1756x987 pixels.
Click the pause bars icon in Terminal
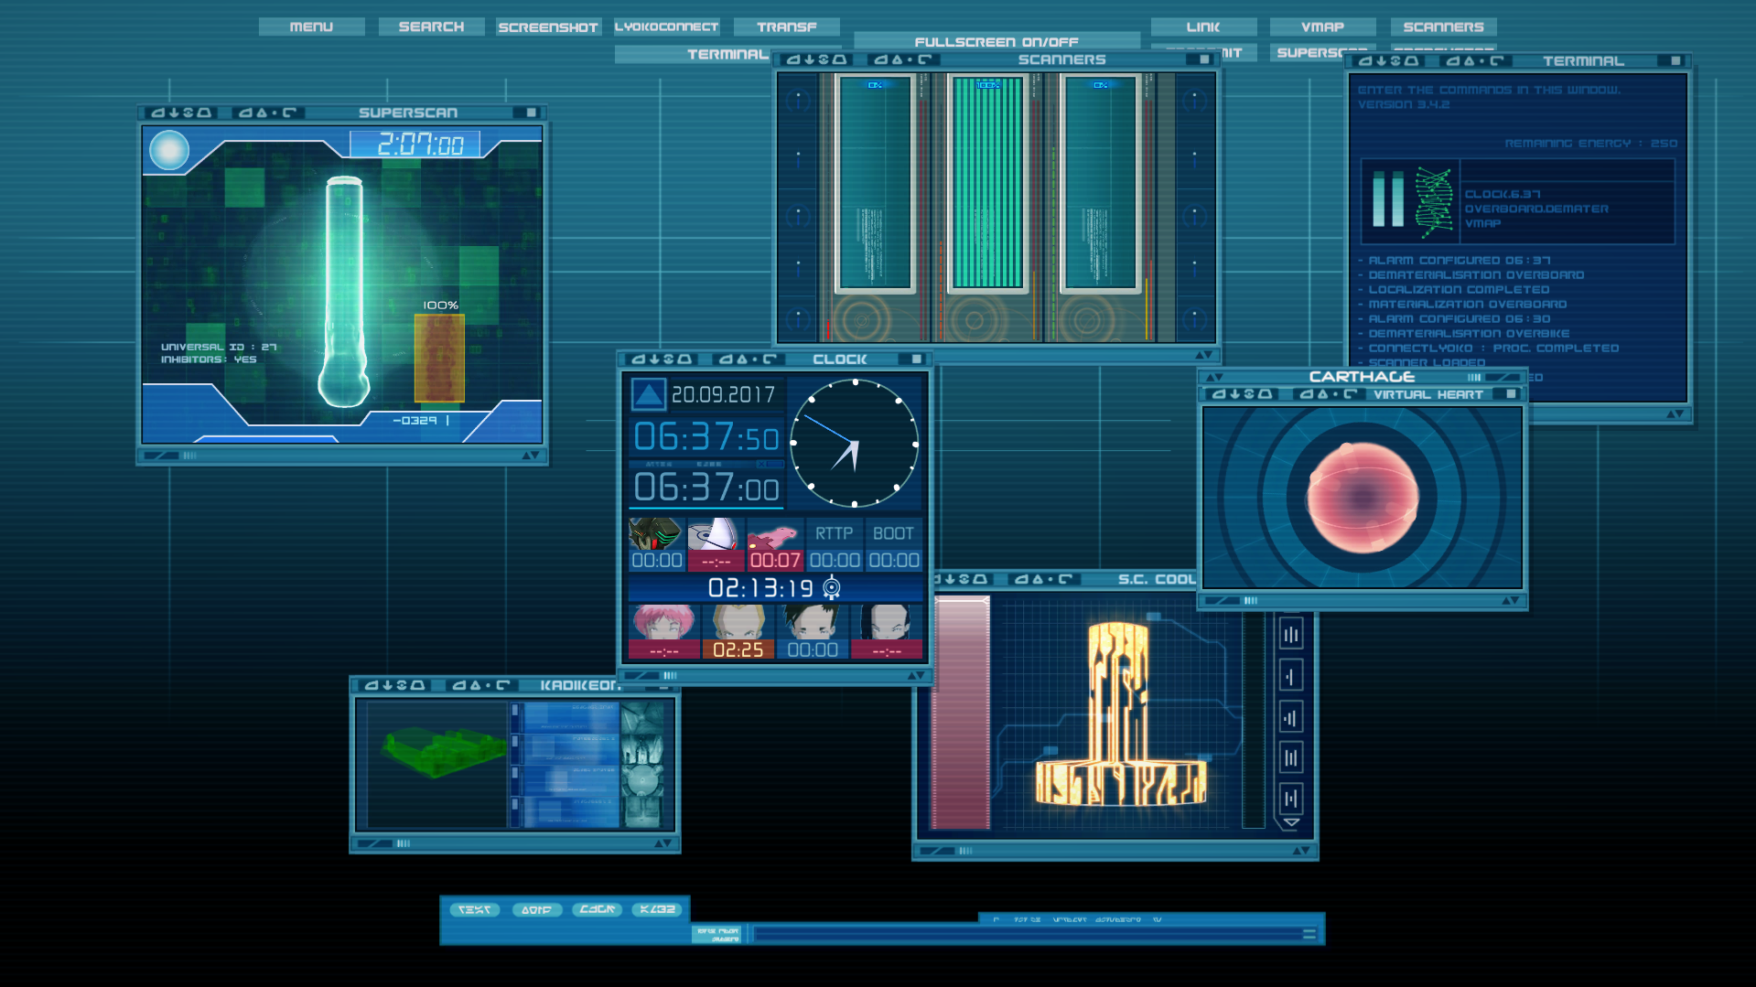click(1388, 200)
